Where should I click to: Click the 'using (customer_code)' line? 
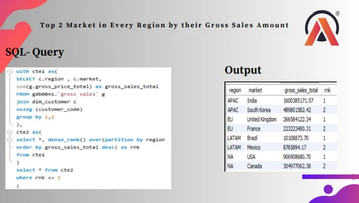tap(49, 109)
